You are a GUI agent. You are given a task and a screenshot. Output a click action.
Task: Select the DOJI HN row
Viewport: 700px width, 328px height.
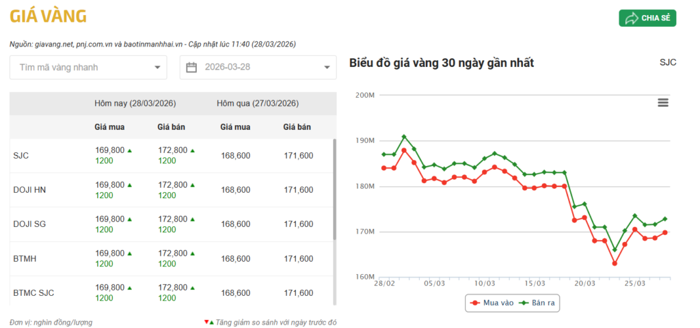point(30,190)
